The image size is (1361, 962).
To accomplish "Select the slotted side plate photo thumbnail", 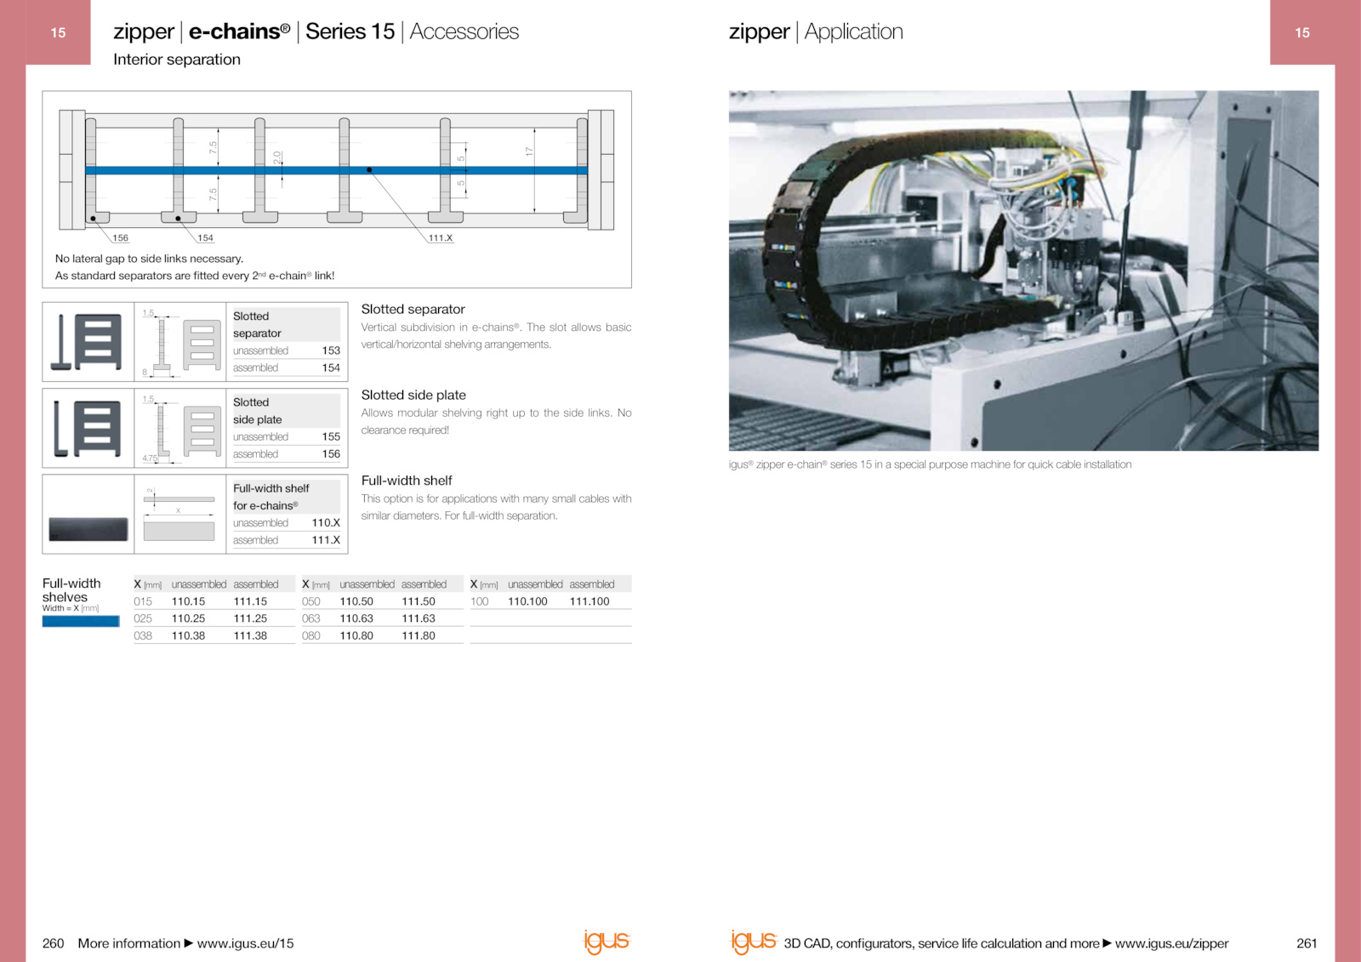I will (x=88, y=429).
